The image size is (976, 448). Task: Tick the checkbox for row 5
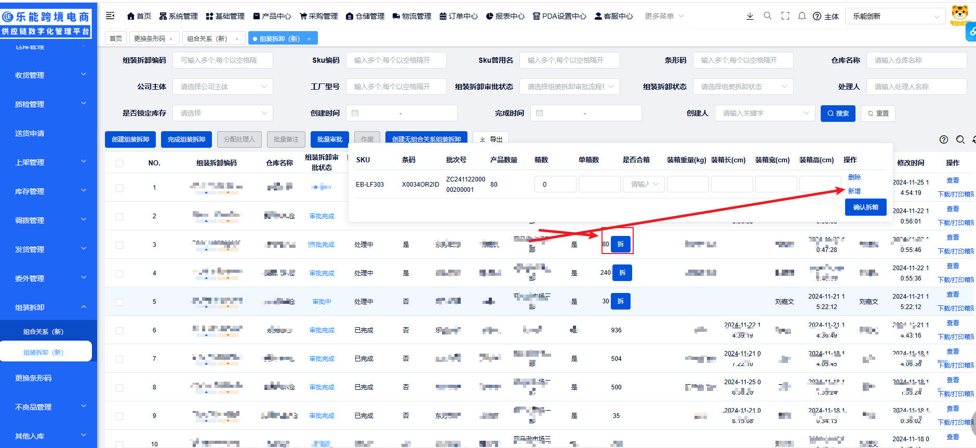click(119, 302)
